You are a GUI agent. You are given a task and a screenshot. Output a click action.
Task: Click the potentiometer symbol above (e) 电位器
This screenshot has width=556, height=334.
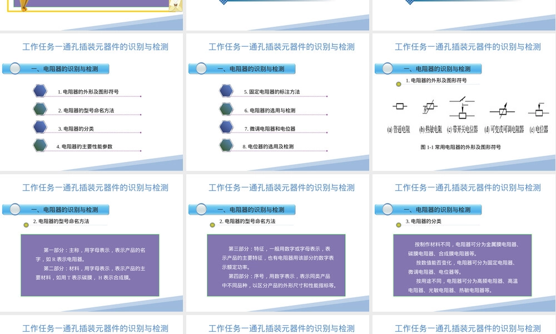[539, 110]
